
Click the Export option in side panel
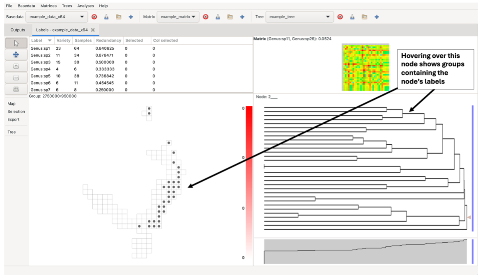pyautogui.click(x=14, y=120)
